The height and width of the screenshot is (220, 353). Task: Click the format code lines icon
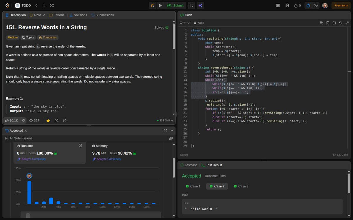321,23
